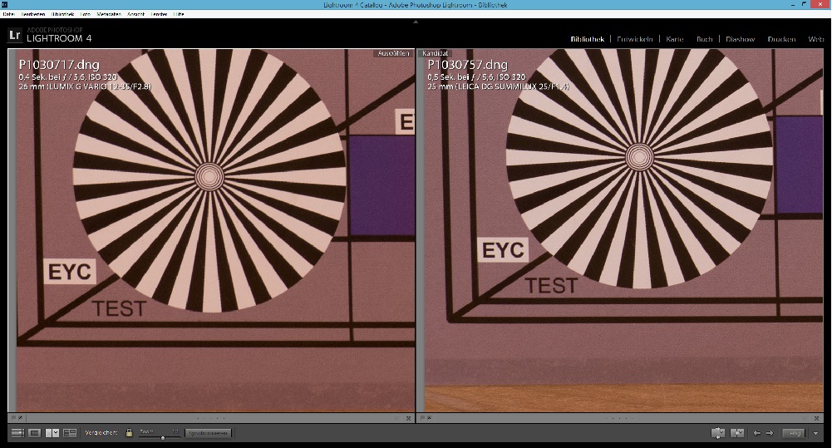Click the right Kandidat photo preview
Viewport: 832px width, 448px height.
620,231
